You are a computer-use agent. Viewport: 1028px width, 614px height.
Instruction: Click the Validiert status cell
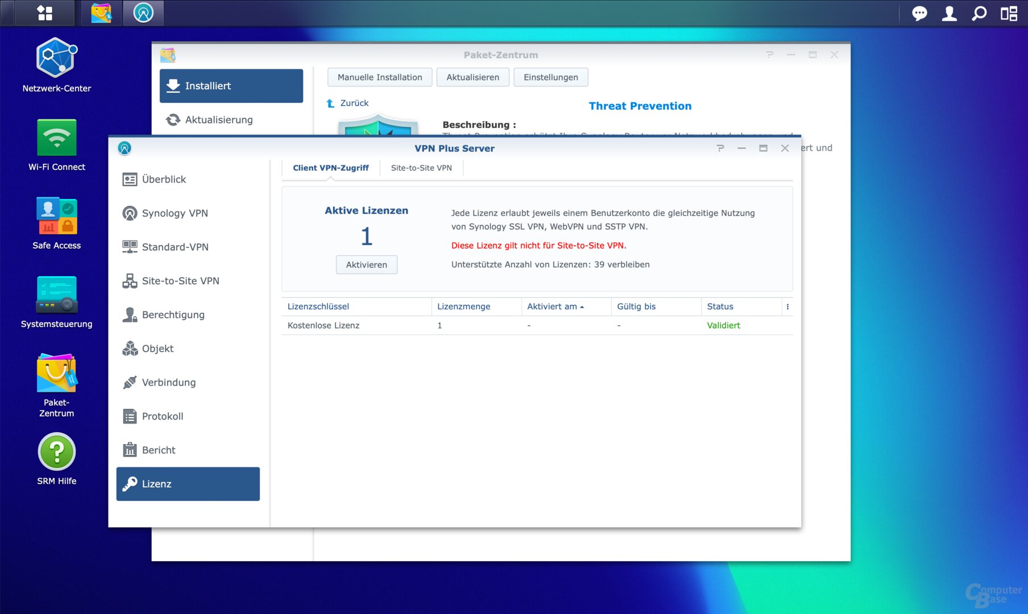pyautogui.click(x=723, y=325)
